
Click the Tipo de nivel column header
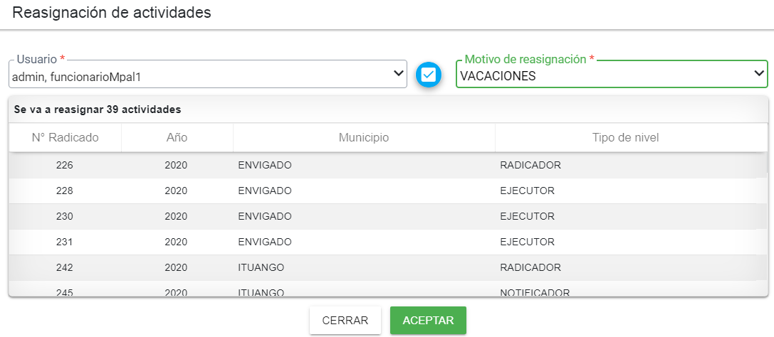625,137
